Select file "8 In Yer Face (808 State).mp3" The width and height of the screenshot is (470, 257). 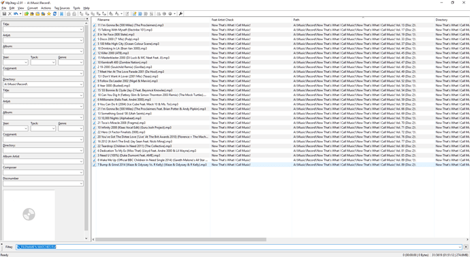tap(116, 35)
